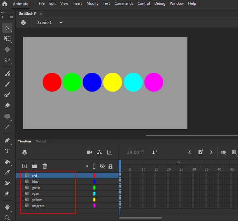Select the magenta layer

(x=38, y=206)
